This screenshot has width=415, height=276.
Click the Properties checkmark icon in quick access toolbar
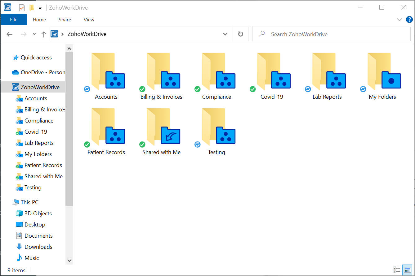click(22, 8)
